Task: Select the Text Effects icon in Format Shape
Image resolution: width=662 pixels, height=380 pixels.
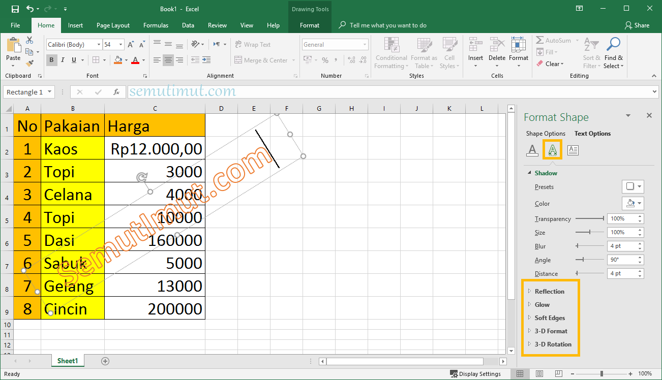Action: coord(552,150)
